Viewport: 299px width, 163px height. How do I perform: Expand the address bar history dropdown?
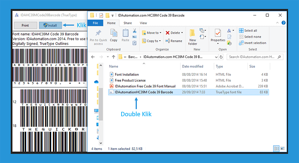tap(216, 57)
